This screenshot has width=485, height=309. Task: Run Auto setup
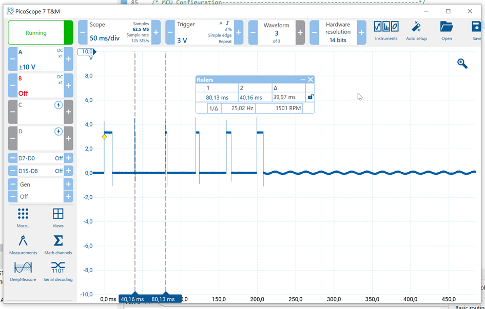416,31
